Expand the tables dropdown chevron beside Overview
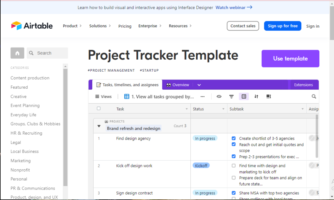 (x=199, y=85)
